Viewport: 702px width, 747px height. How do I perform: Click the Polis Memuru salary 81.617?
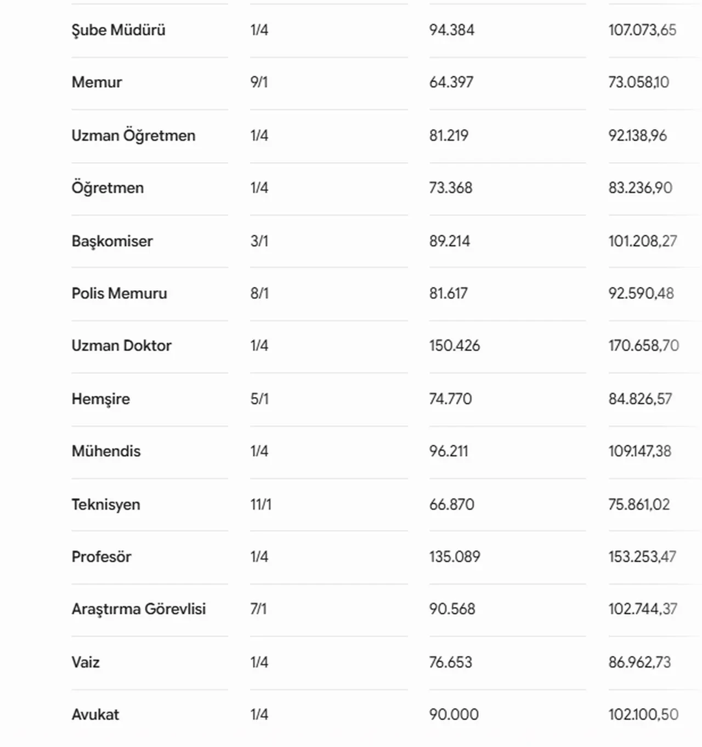(449, 293)
